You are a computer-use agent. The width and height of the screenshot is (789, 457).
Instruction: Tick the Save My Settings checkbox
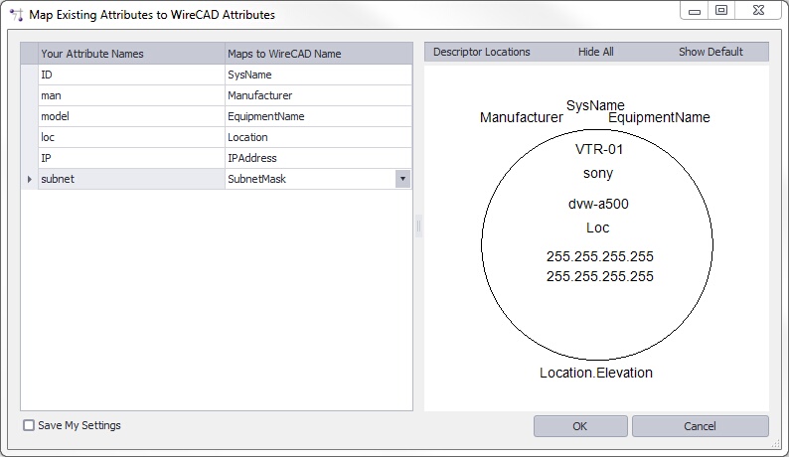pyautogui.click(x=29, y=425)
